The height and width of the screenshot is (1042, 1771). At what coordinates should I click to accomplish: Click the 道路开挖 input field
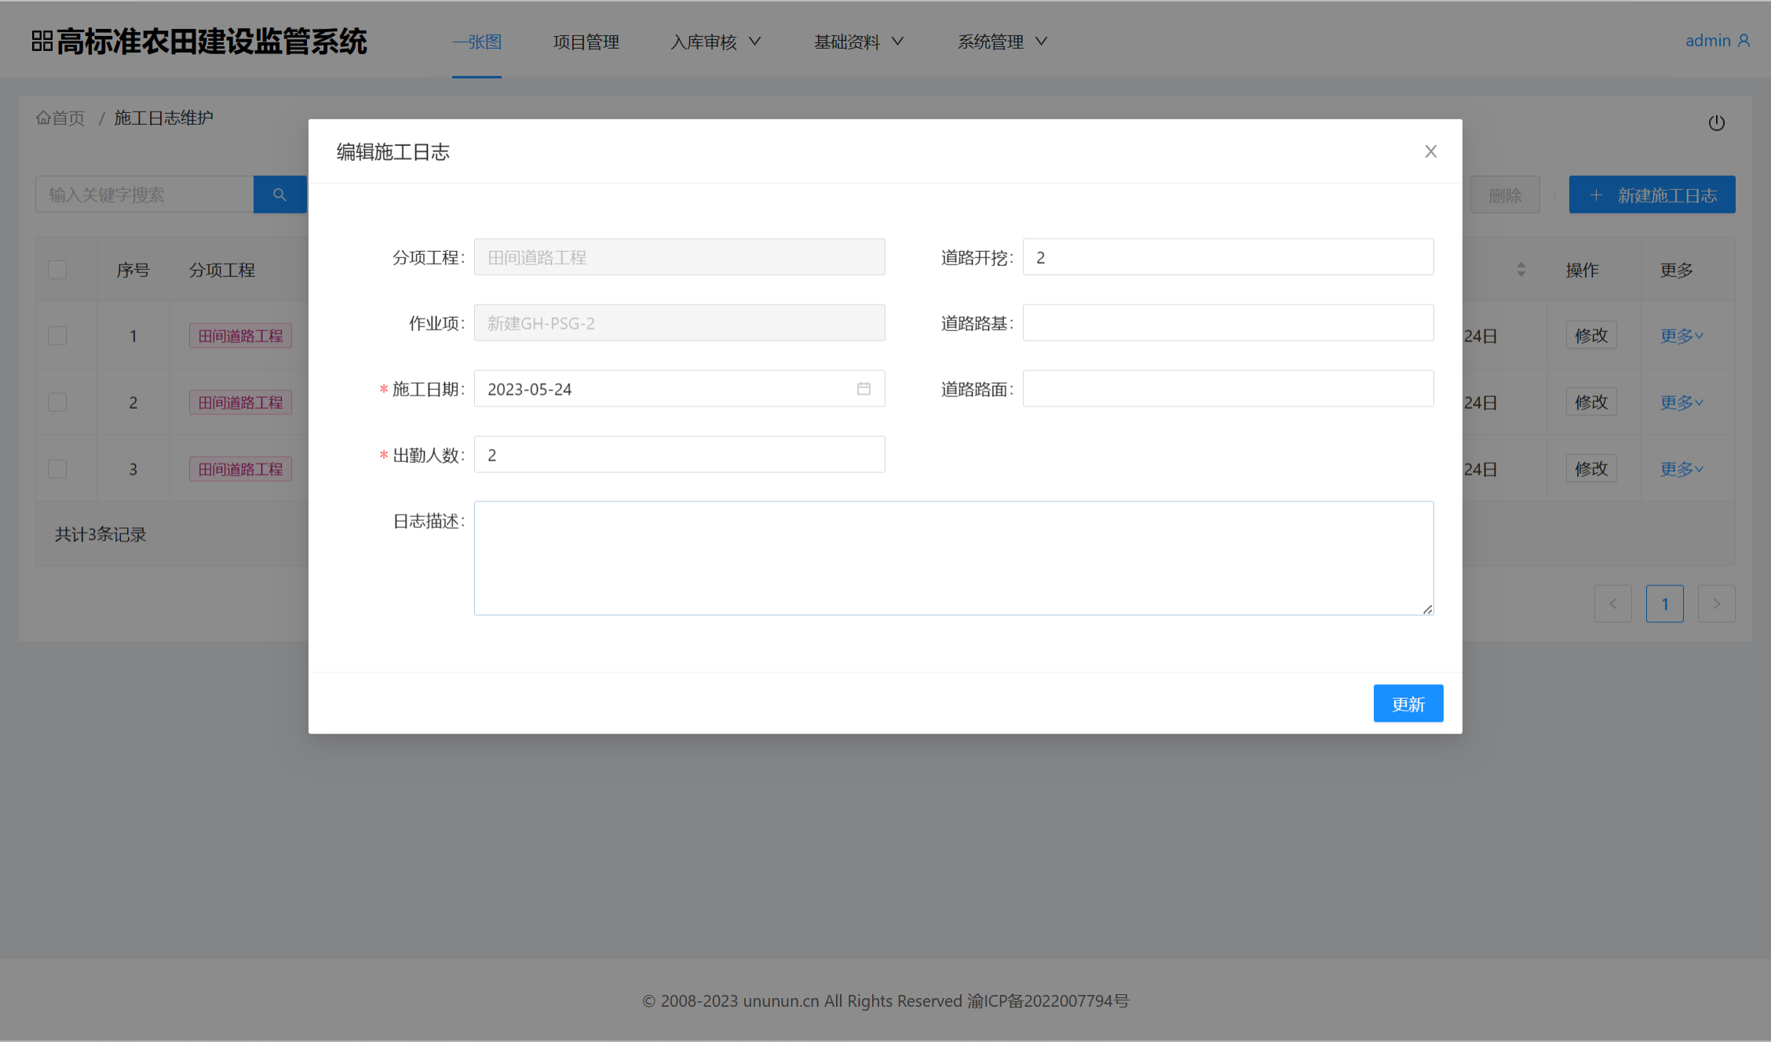1228,257
